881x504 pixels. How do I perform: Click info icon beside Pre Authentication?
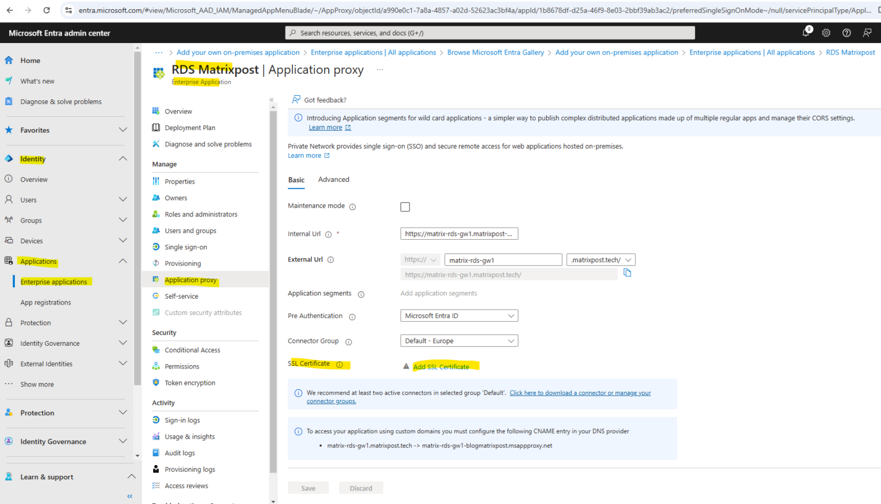tap(352, 317)
